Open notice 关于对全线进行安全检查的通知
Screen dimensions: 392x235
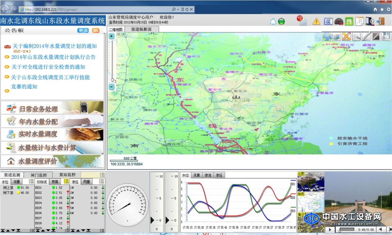[48, 67]
